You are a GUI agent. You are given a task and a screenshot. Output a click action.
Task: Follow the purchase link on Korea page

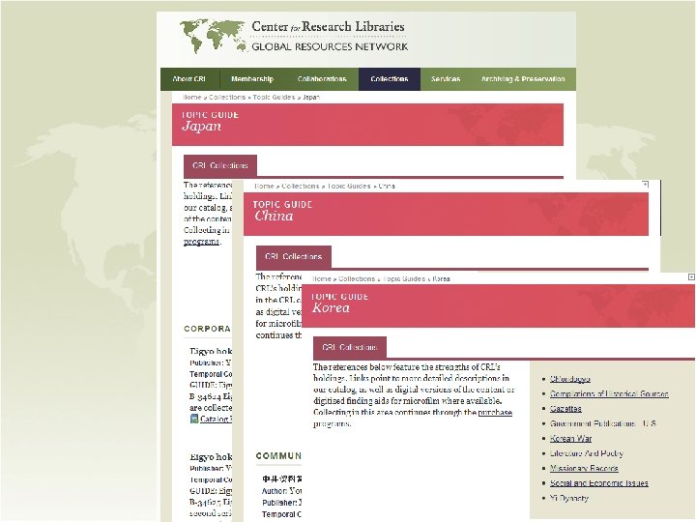coord(495,412)
